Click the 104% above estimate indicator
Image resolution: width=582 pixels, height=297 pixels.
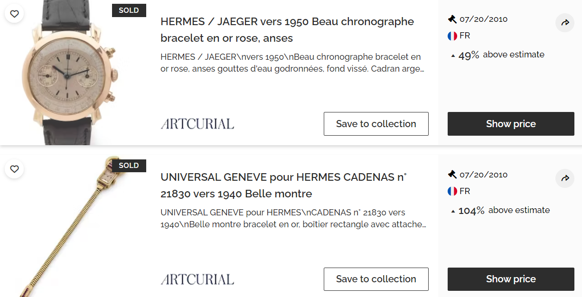click(x=500, y=210)
